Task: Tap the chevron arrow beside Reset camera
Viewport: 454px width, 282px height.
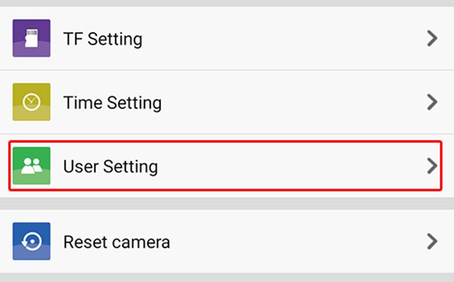Action: [432, 242]
